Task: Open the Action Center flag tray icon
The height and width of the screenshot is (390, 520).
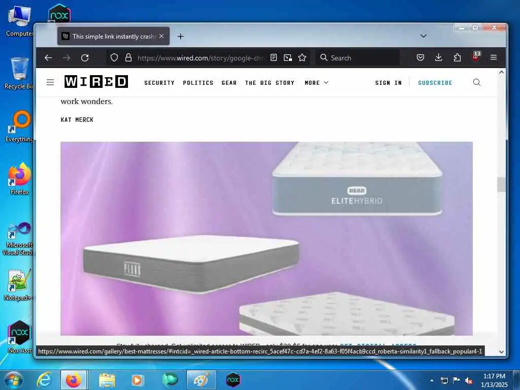Action: 457,380
